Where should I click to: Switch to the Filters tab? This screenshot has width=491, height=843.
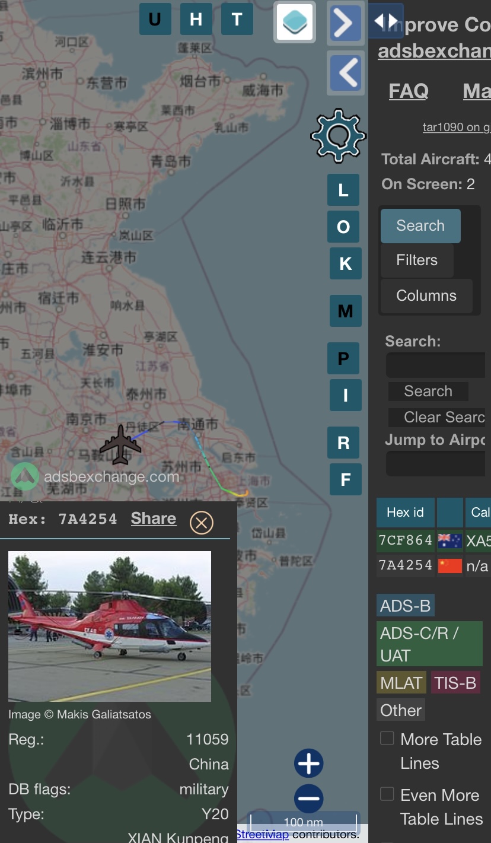(417, 260)
